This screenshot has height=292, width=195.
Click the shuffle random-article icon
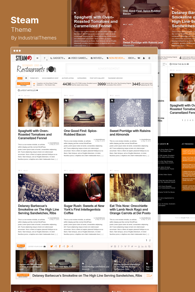tap(139, 58)
